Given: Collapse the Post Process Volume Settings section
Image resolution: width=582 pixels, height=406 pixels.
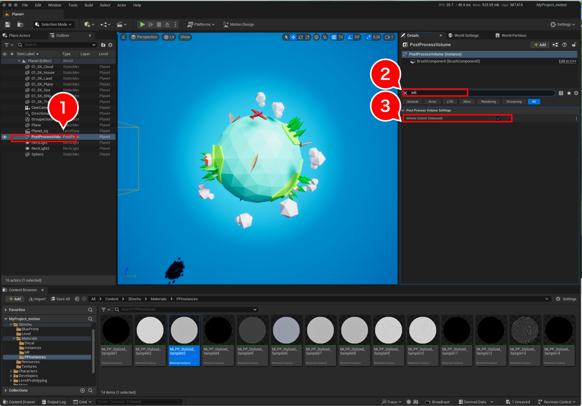Looking at the screenshot, I should pos(403,110).
